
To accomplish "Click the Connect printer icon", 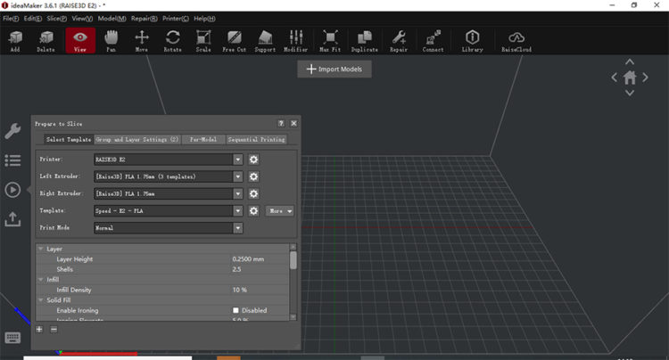I will tap(433, 41).
